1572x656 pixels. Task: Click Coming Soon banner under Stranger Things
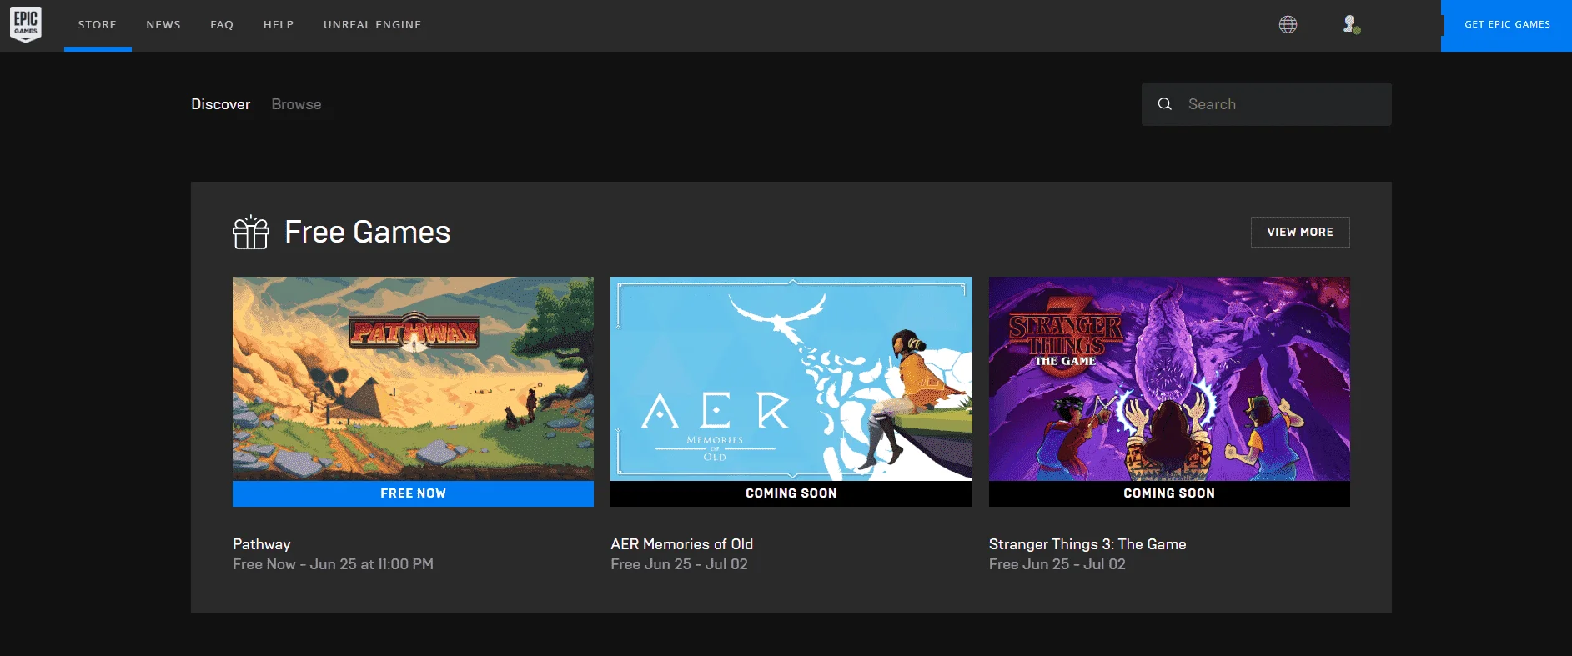(1169, 493)
